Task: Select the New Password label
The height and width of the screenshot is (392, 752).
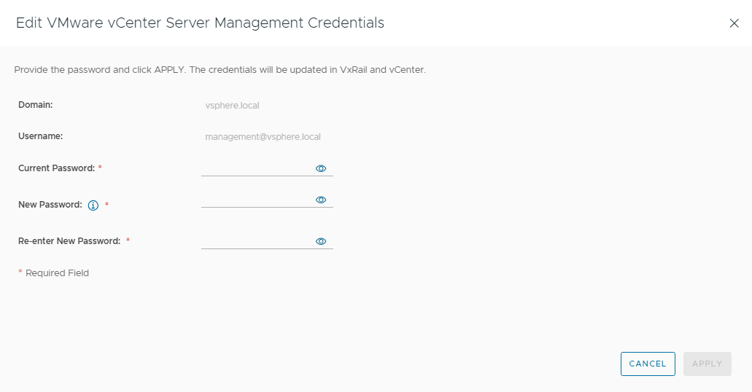Action: click(50, 205)
